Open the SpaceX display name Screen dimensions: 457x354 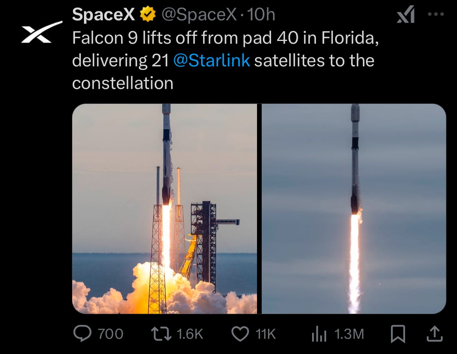(x=103, y=14)
